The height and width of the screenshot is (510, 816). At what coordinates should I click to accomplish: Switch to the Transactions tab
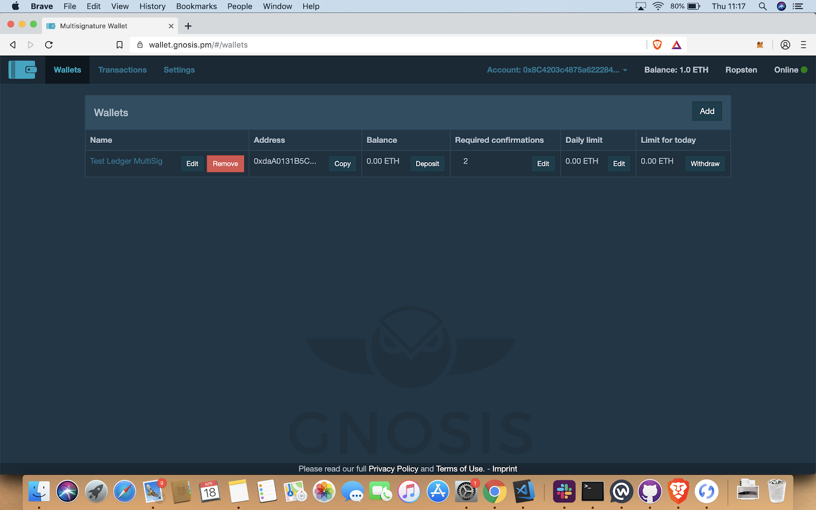click(122, 70)
